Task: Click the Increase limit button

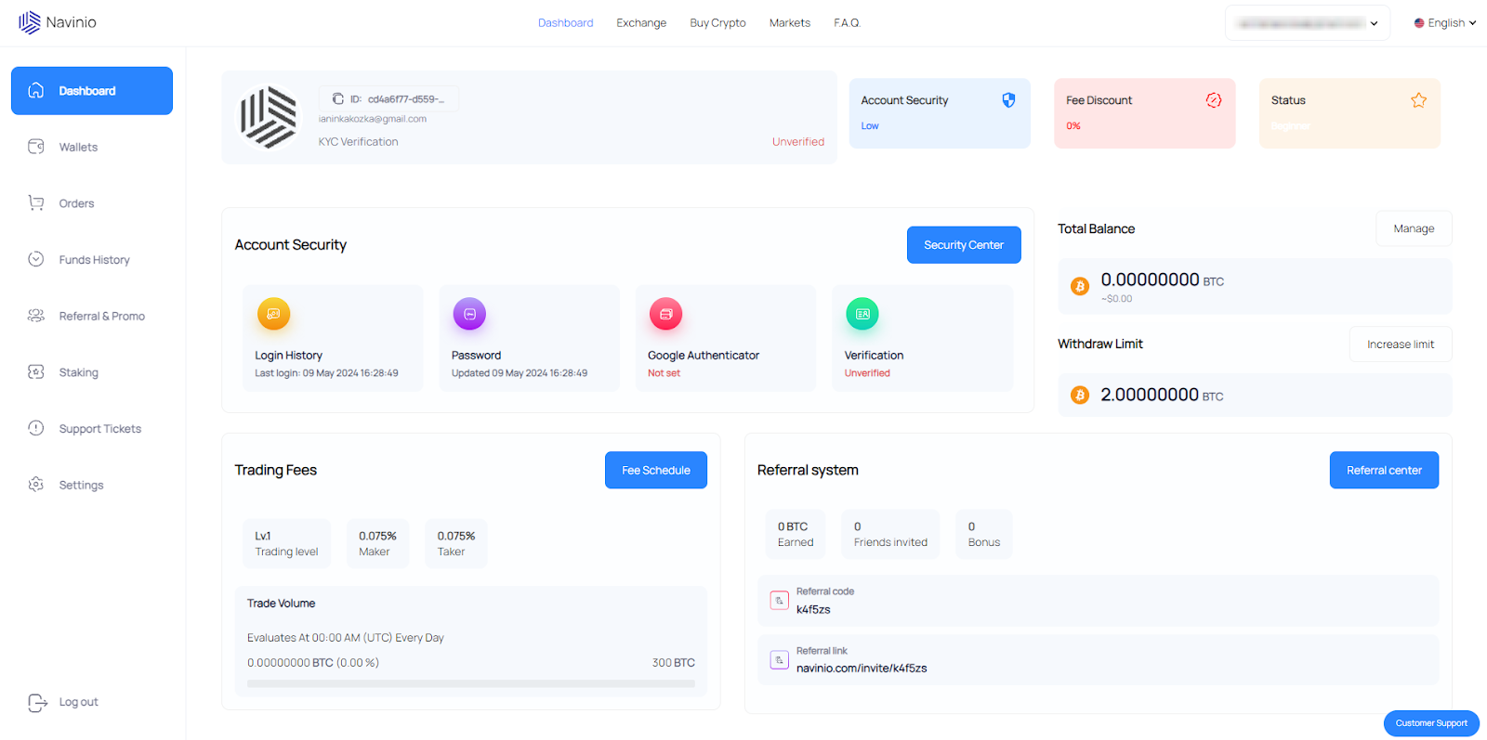Action: tap(1401, 344)
